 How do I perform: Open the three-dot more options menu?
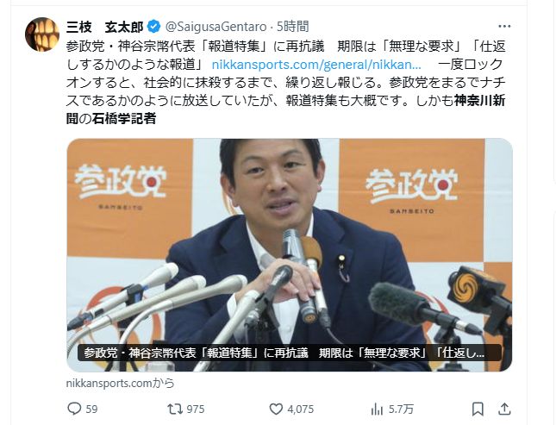[504, 26]
